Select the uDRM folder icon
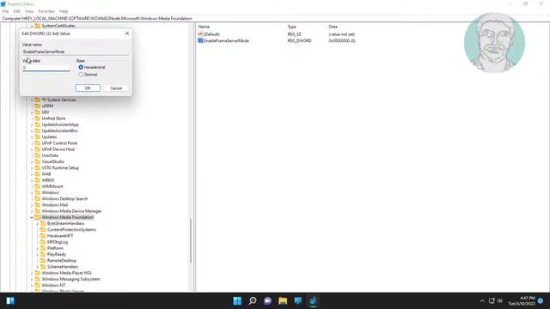This screenshot has height=309, width=550. [38, 106]
